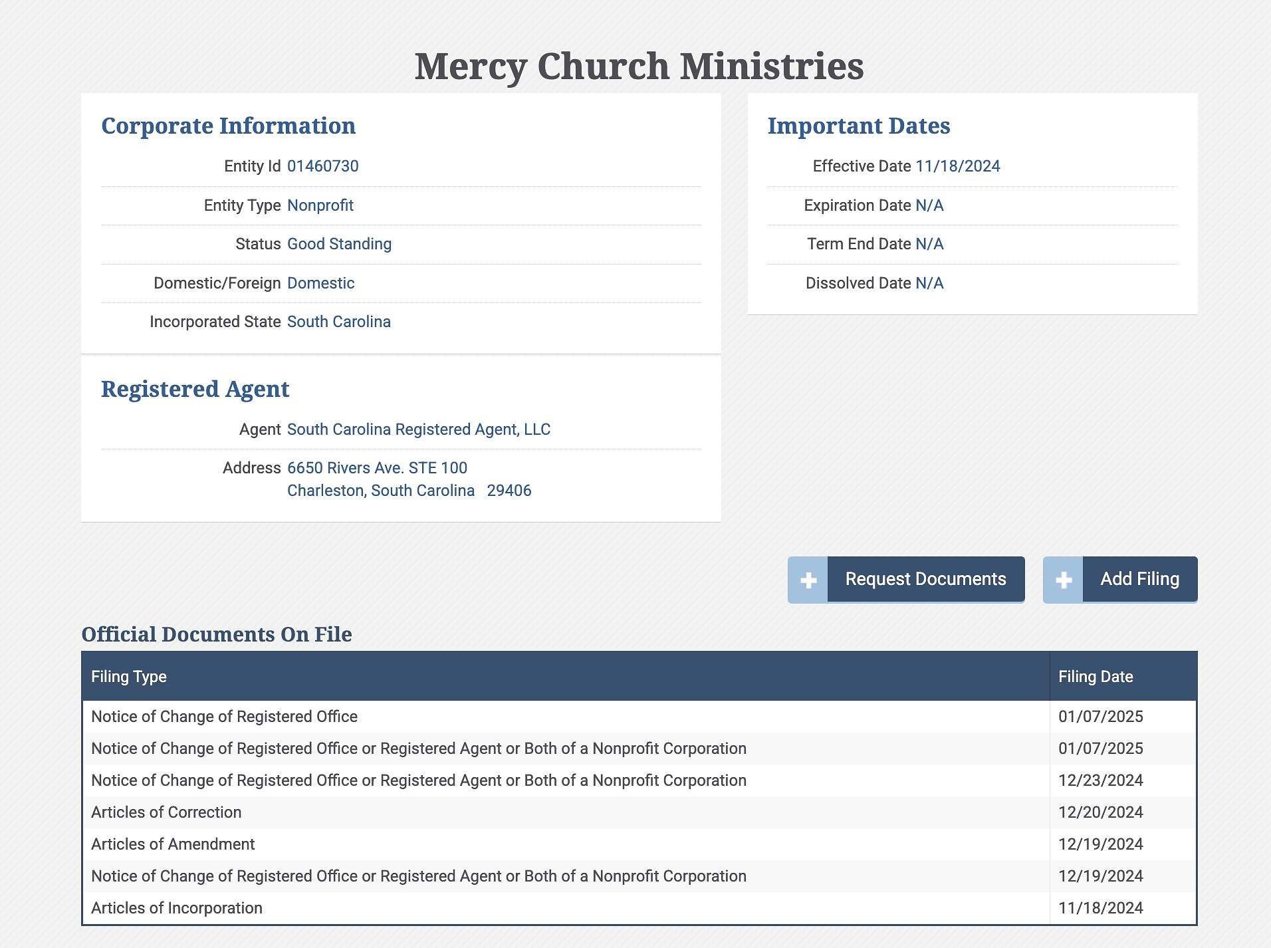1271x948 pixels.
Task: Open the Articles of Amendment filing
Action: (x=173, y=844)
